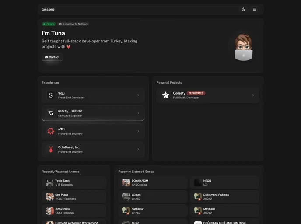Screen dimensions: 301x224
Task: Open the Soju experience card
Action: (x=93, y=95)
